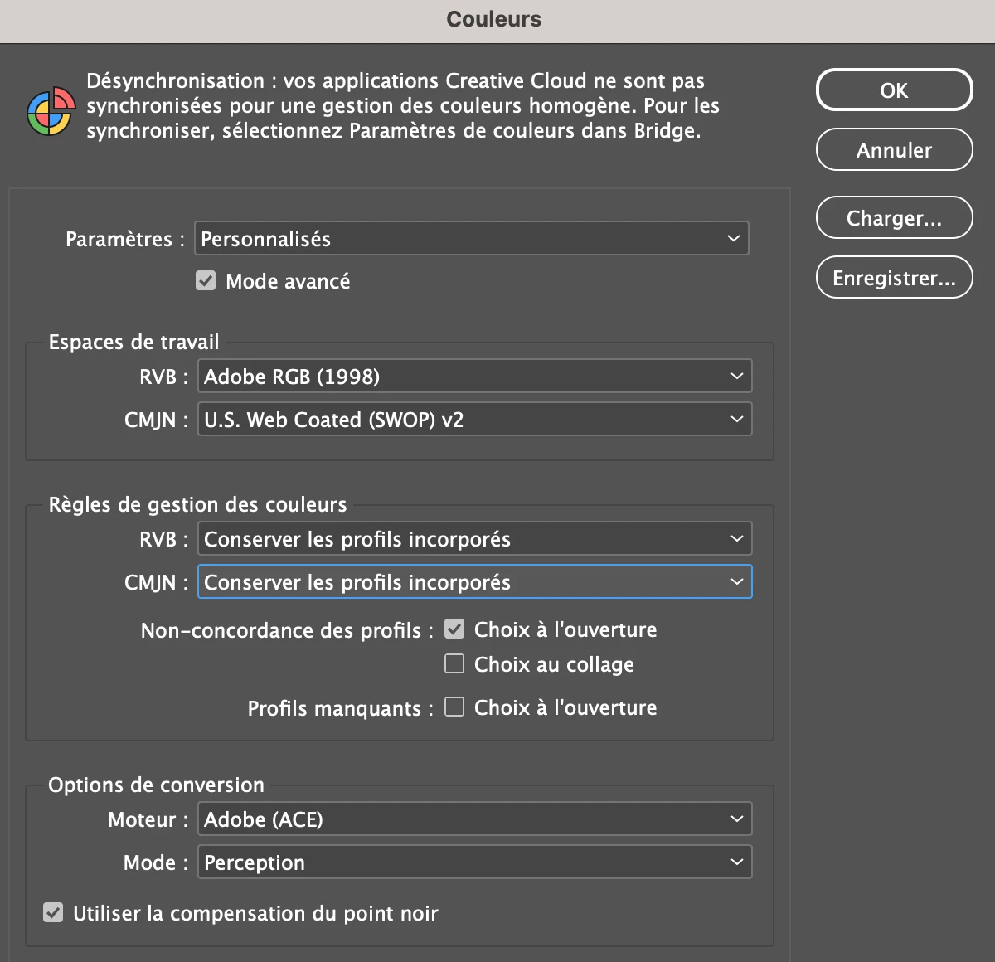The height and width of the screenshot is (962, 995).
Task: Click the color wheel desynchronization icon
Action: pos(51,110)
